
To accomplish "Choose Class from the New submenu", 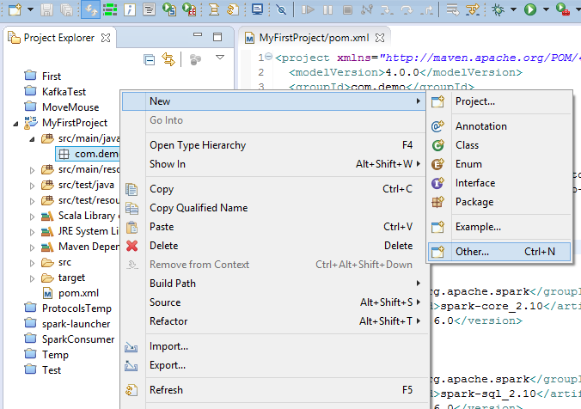I will [x=498, y=145].
